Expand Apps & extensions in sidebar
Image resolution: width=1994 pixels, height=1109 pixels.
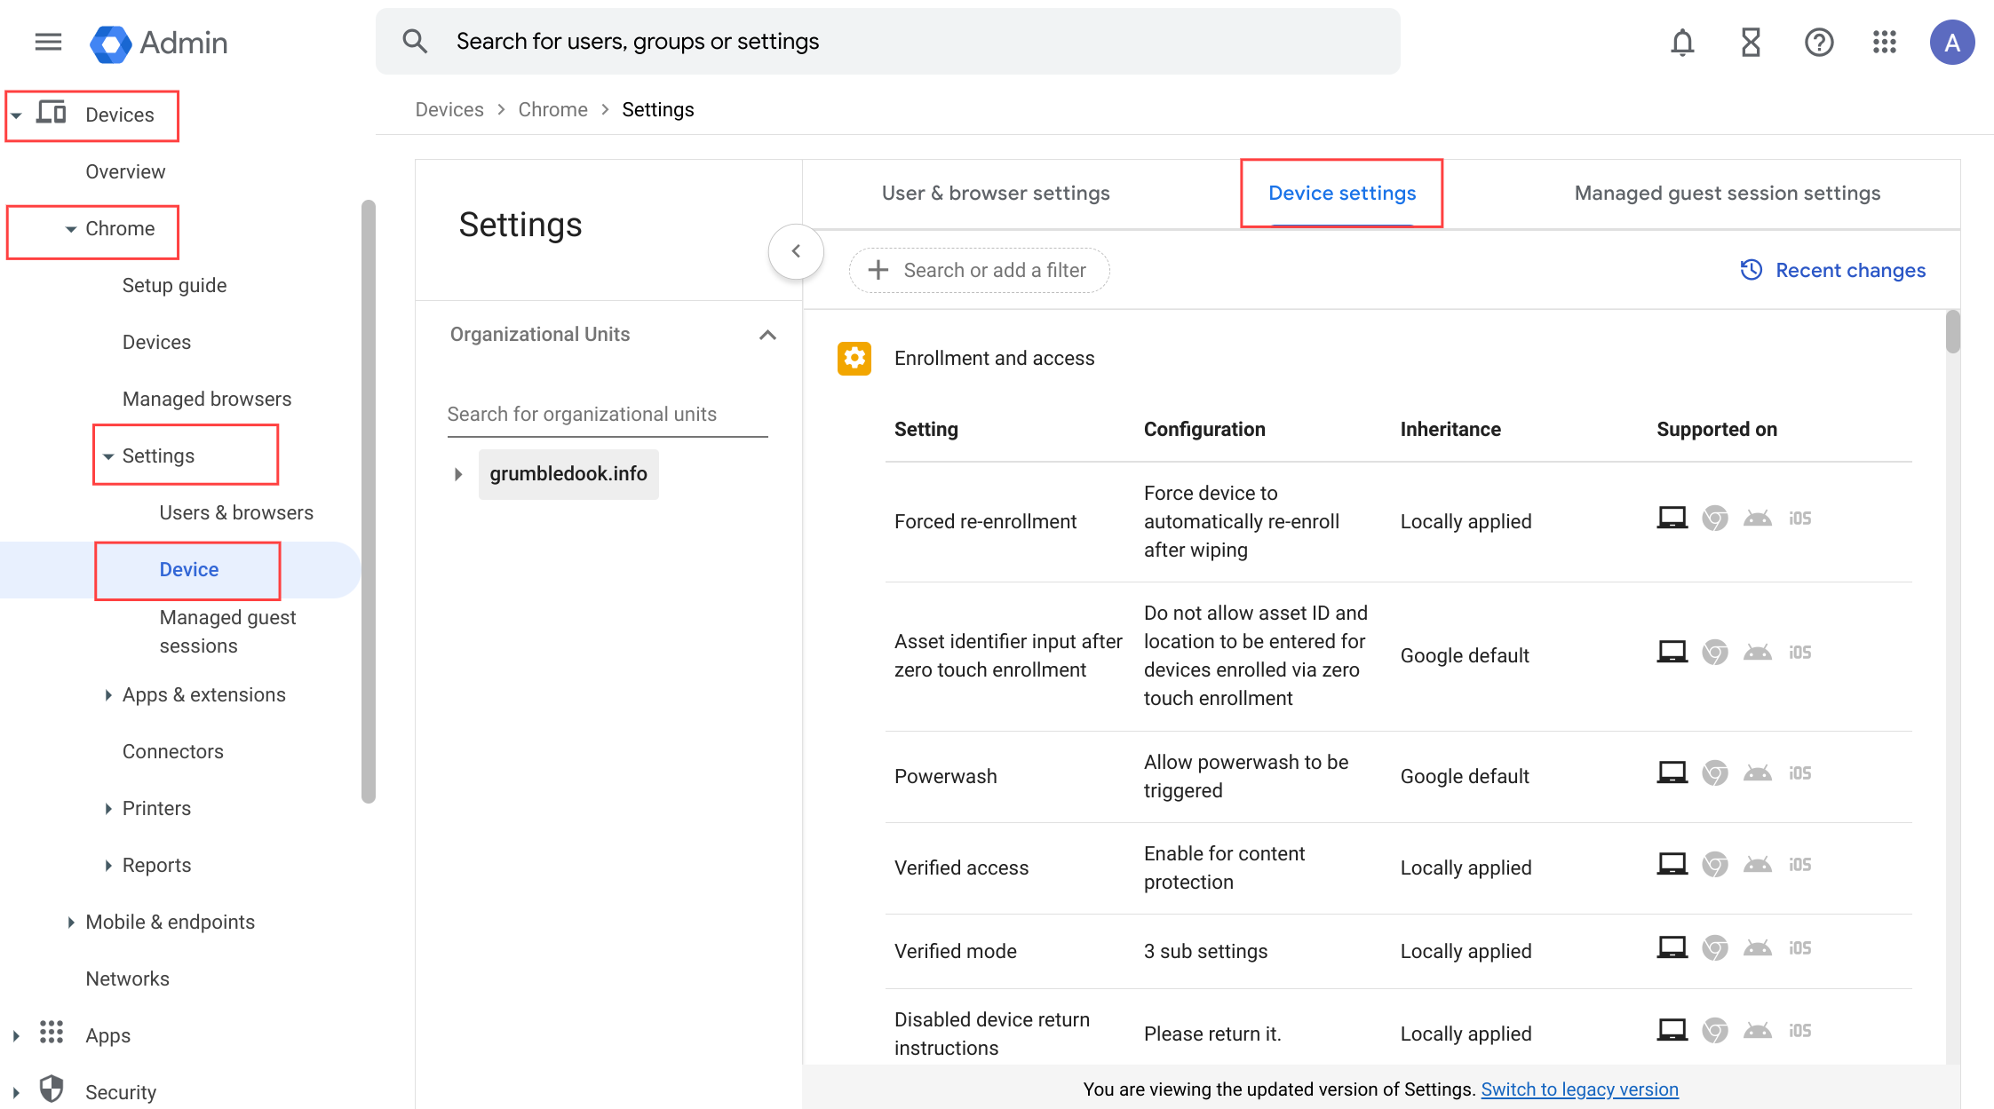(108, 695)
